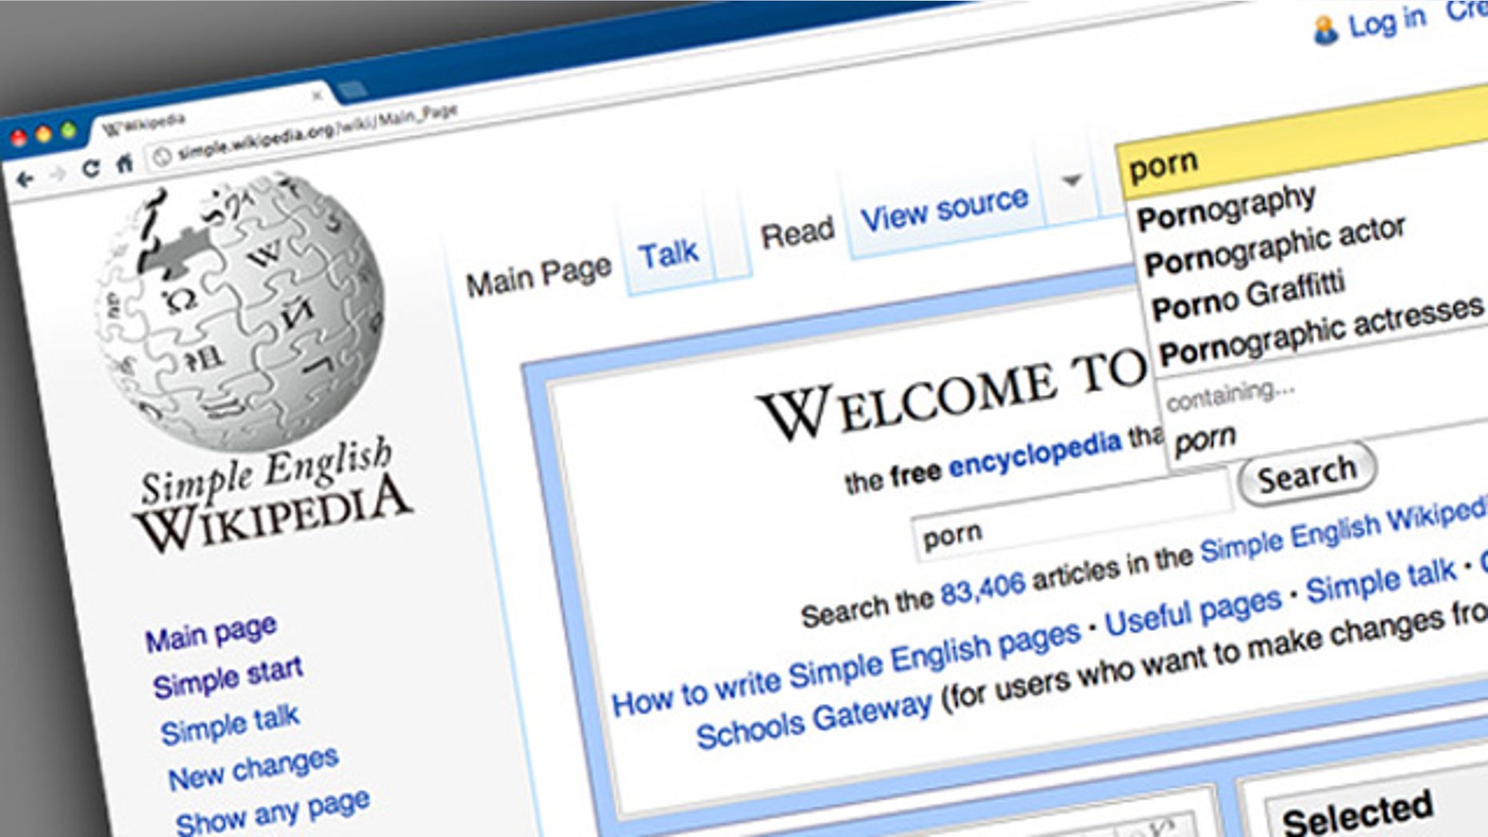Screen dimensions: 1488x837
Task: Choose the Pornographic actor suggestion
Action: click(1275, 246)
